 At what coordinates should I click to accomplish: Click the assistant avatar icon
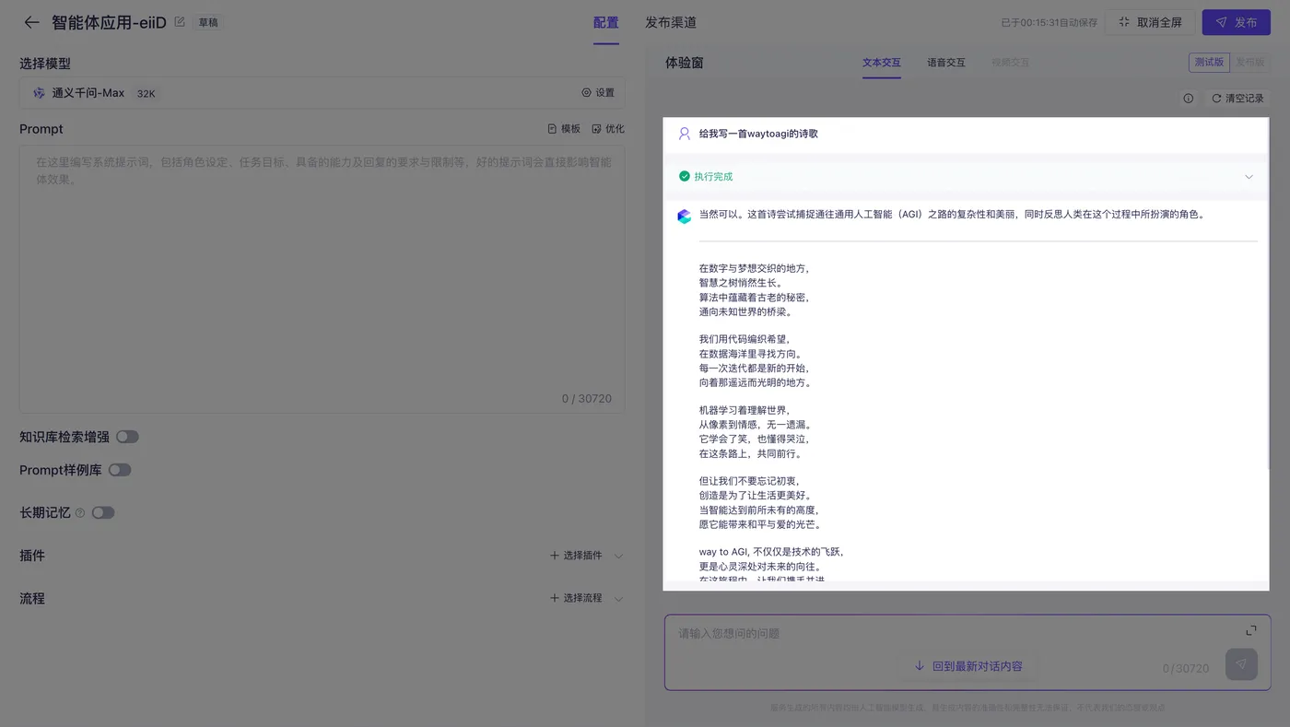click(x=684, y=217)
